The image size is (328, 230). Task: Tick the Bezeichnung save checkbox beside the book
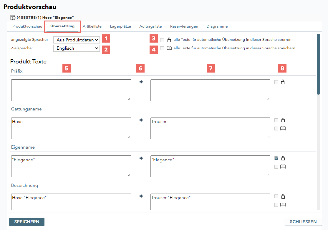tap(276, 205)
